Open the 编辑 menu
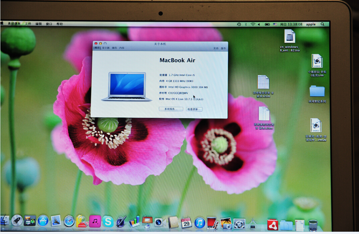 pos(39,24)
